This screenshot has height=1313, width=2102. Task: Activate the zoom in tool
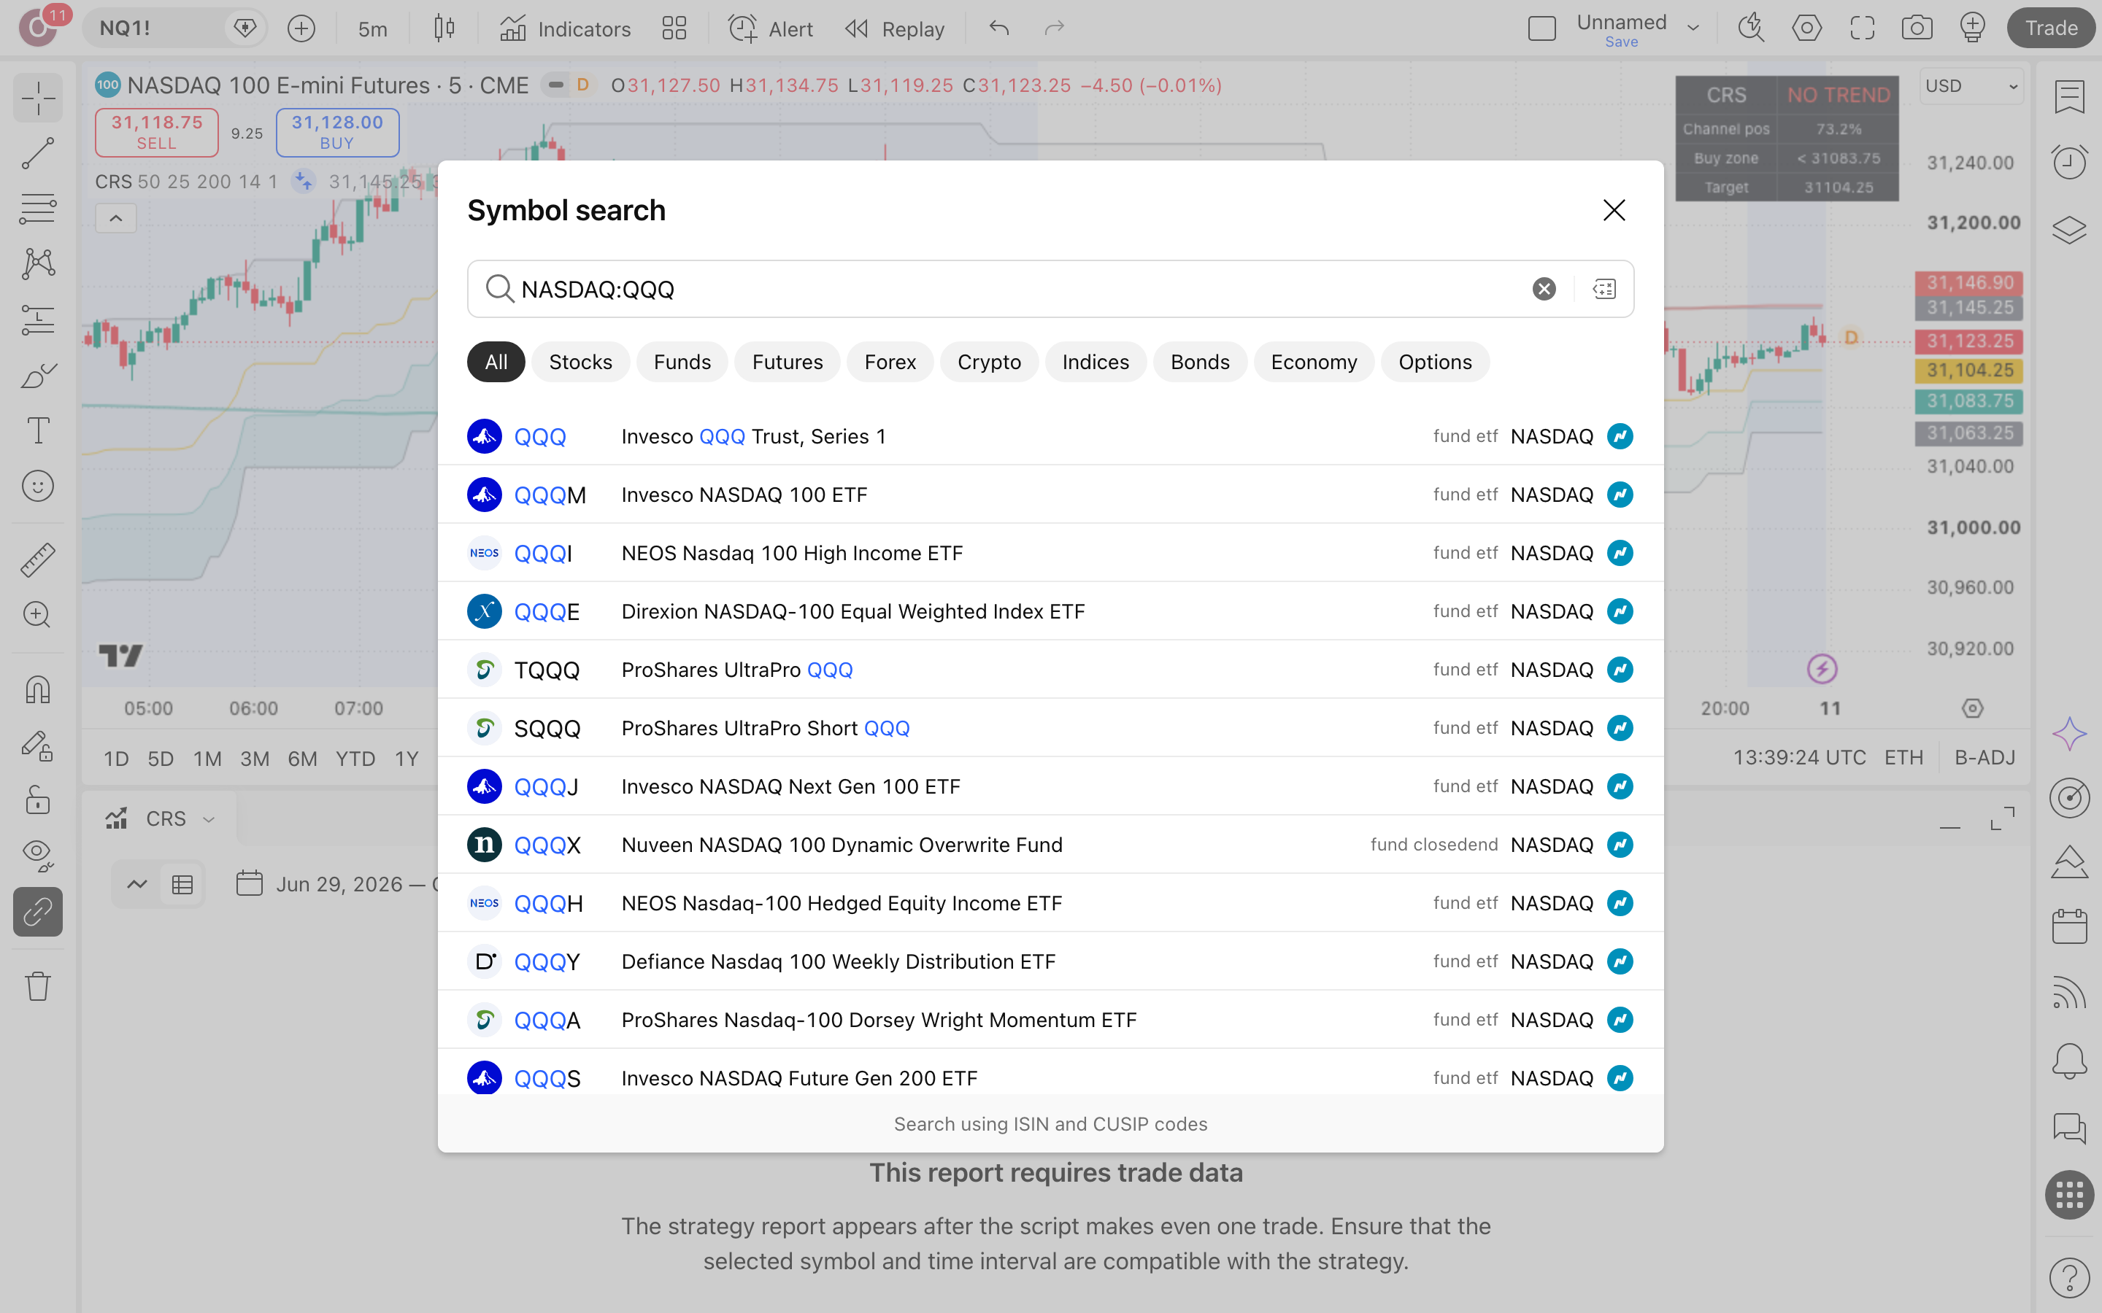pos(37,616)
